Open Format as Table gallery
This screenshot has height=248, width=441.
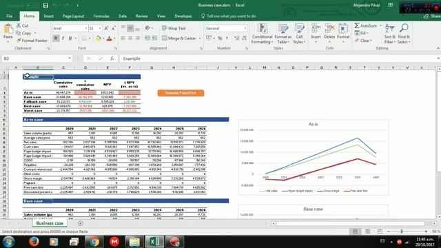pos(283,34)
